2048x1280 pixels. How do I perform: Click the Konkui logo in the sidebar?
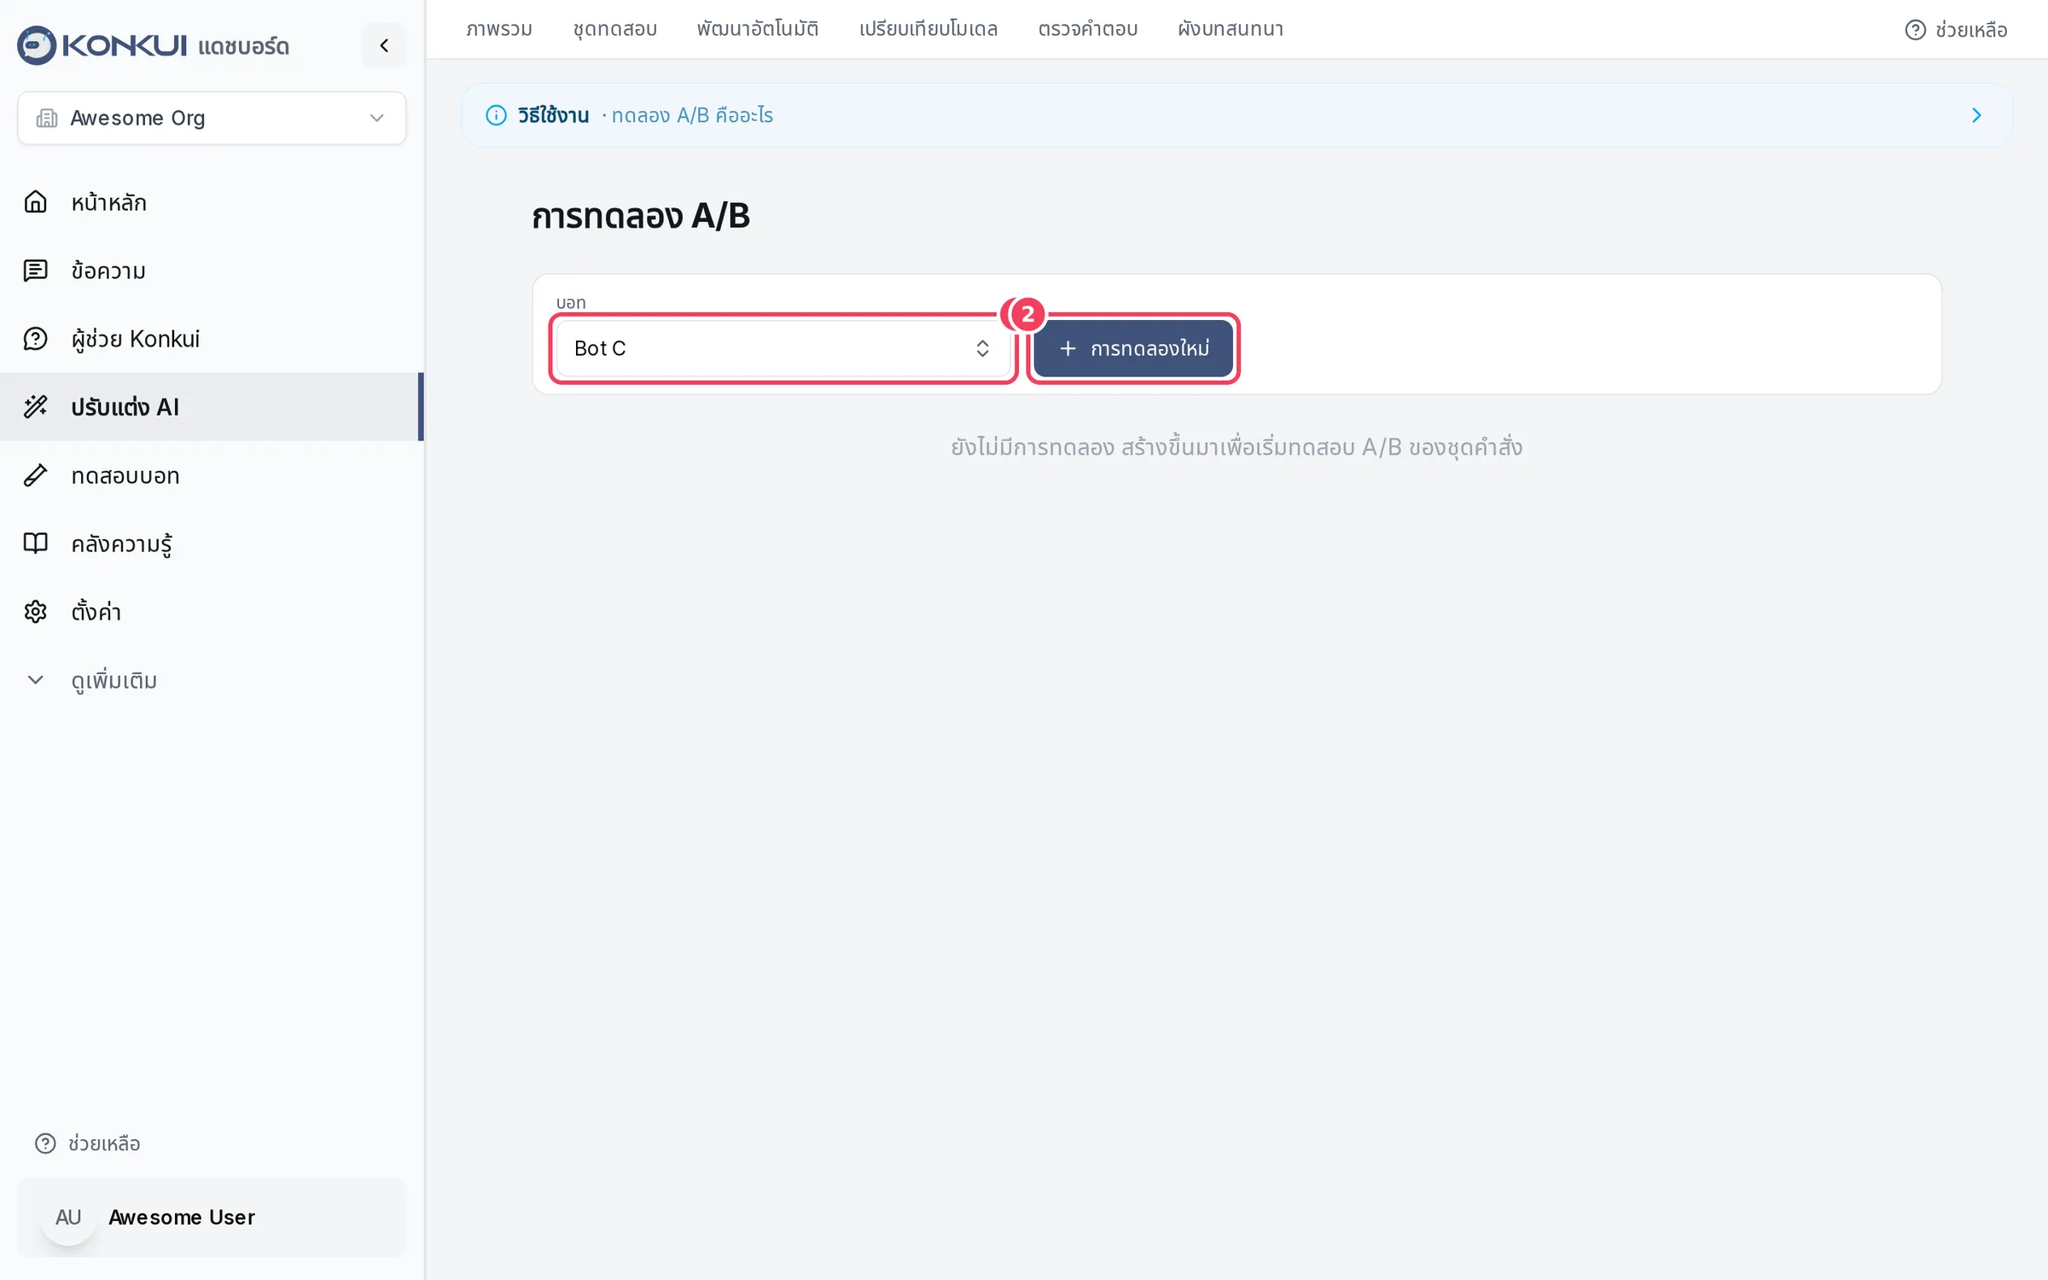[102, 45]
